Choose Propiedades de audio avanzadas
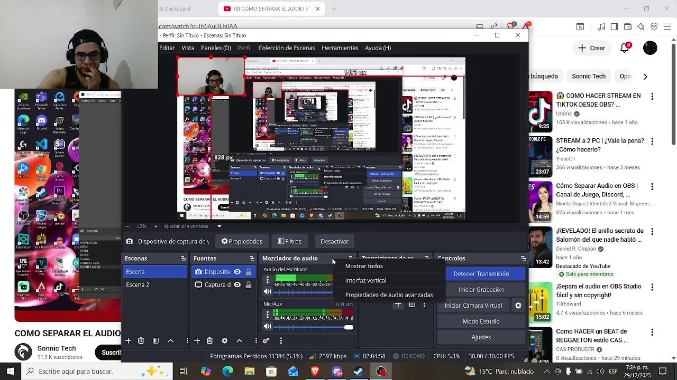 point(389,295)
